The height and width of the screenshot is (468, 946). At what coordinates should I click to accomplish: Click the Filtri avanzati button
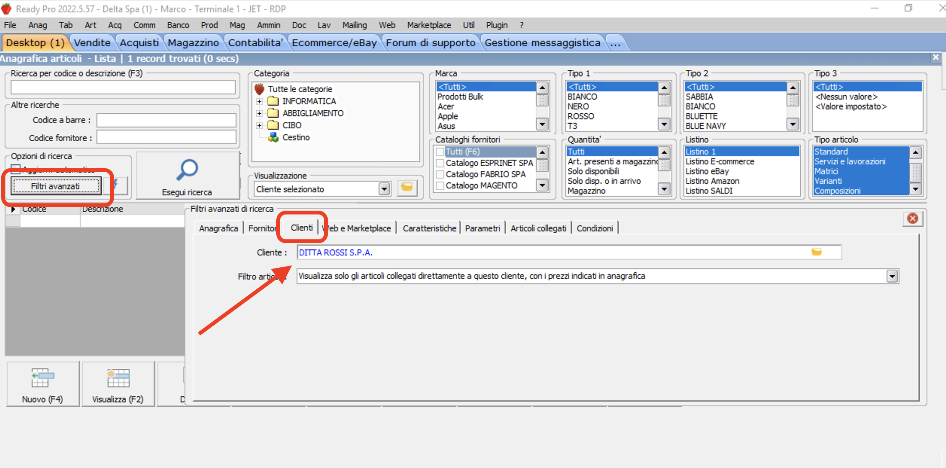55,186
